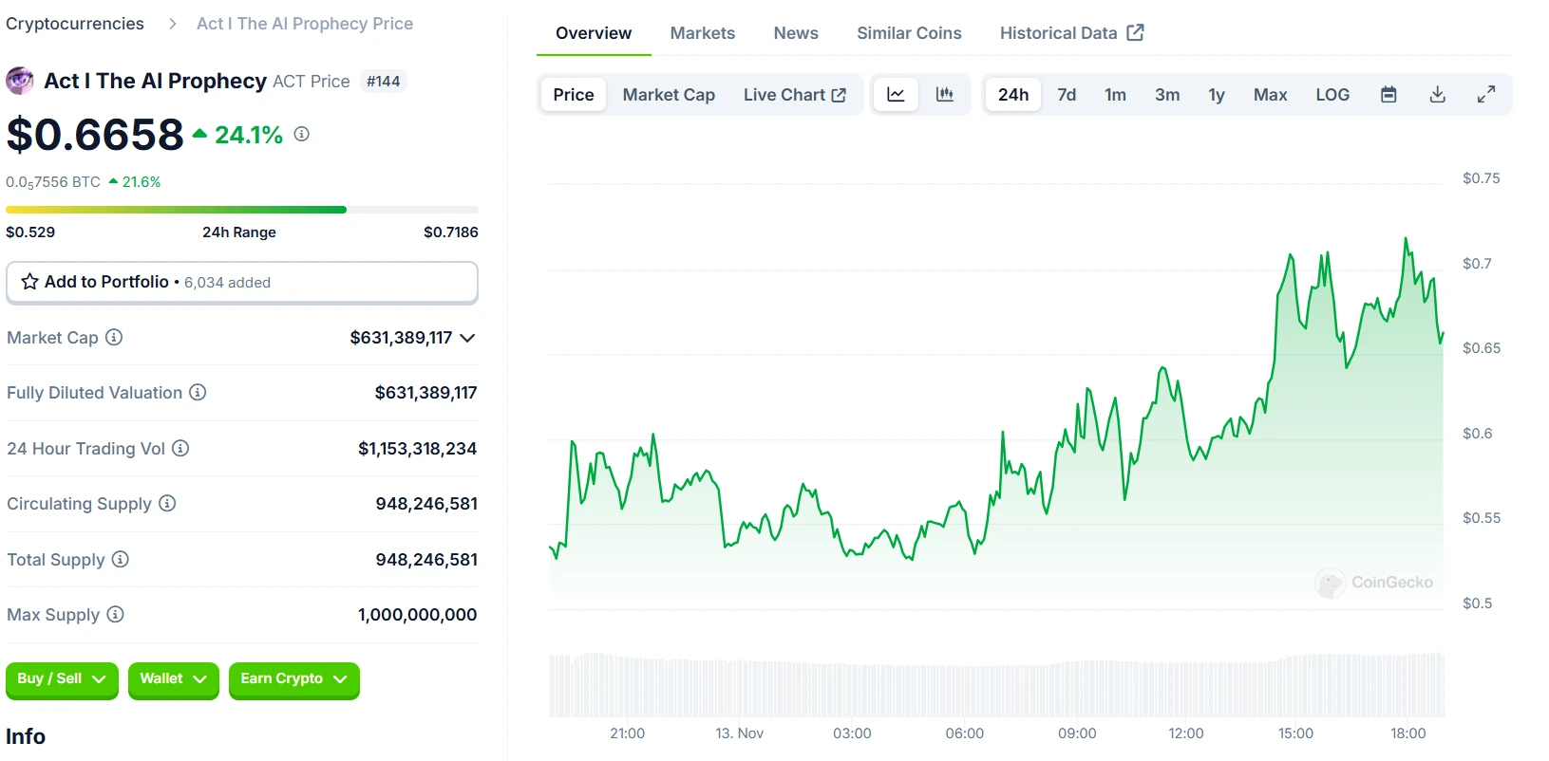
Task: Click the Act I coin logo icon
Action: coord(20,81)
